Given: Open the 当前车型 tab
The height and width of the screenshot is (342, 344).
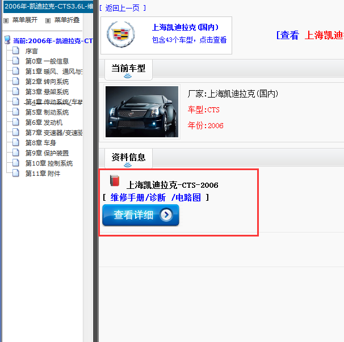Looking at the screenshot, I should 128,70.
